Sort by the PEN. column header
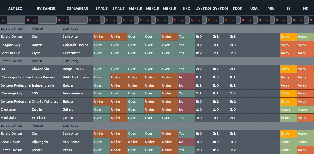Screen dimensions: 314x154 [272, 9]
